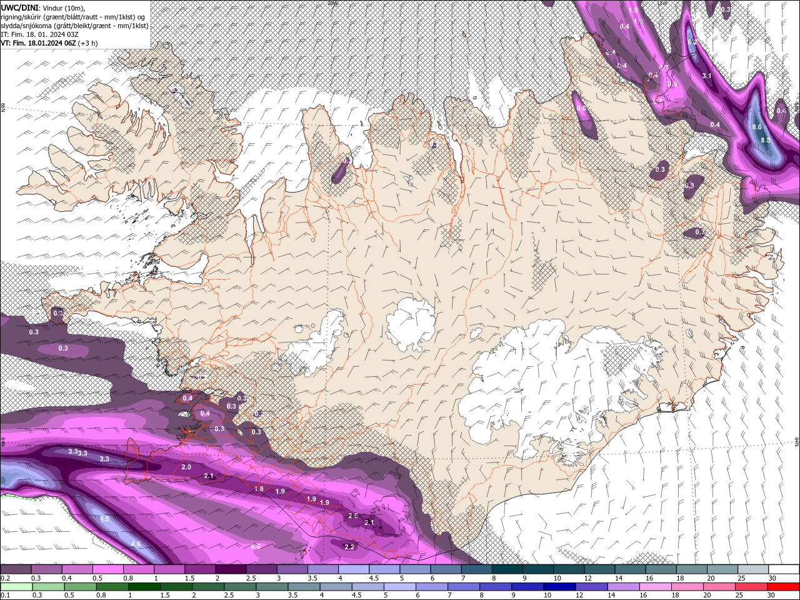Select the 0.8 swatch in the lower legend row
The width and height of the screenshot is (800, 600).
[113, 587]
